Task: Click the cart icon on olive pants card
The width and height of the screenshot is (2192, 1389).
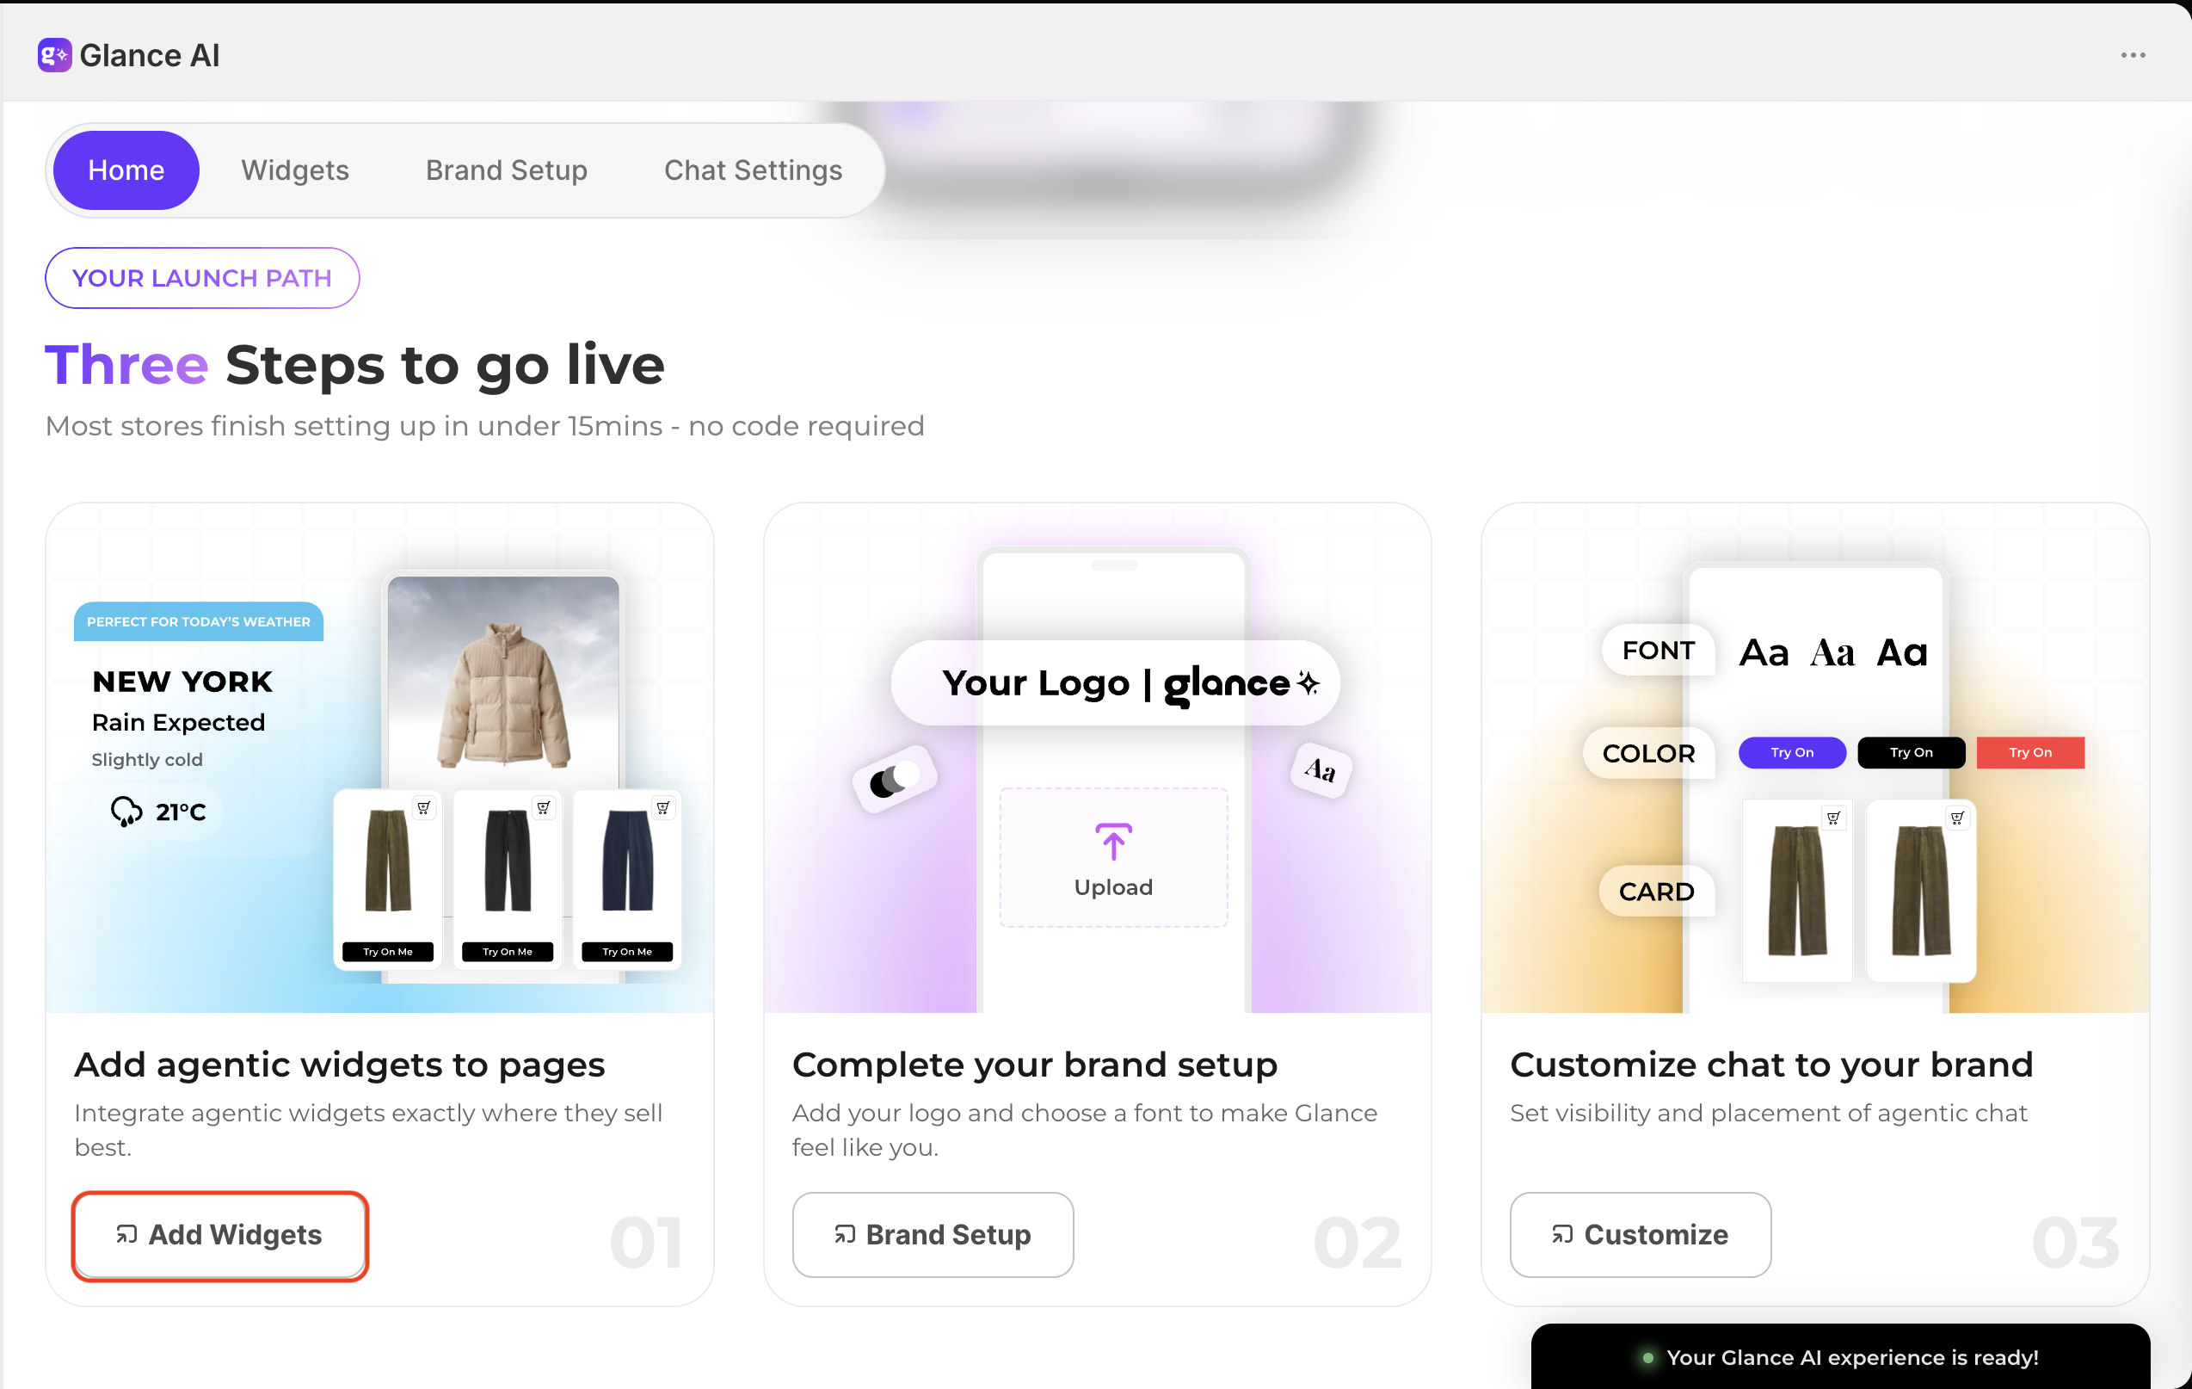Action: 423,808
